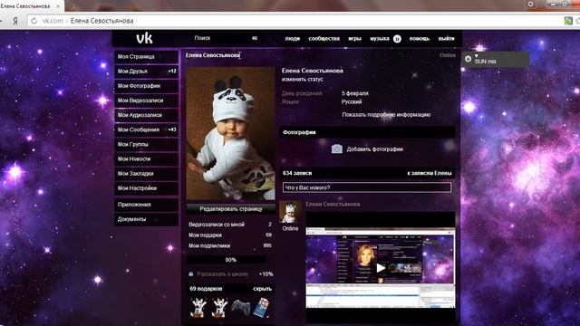
Task: Click language value Русский
Action: pos(352,101)
